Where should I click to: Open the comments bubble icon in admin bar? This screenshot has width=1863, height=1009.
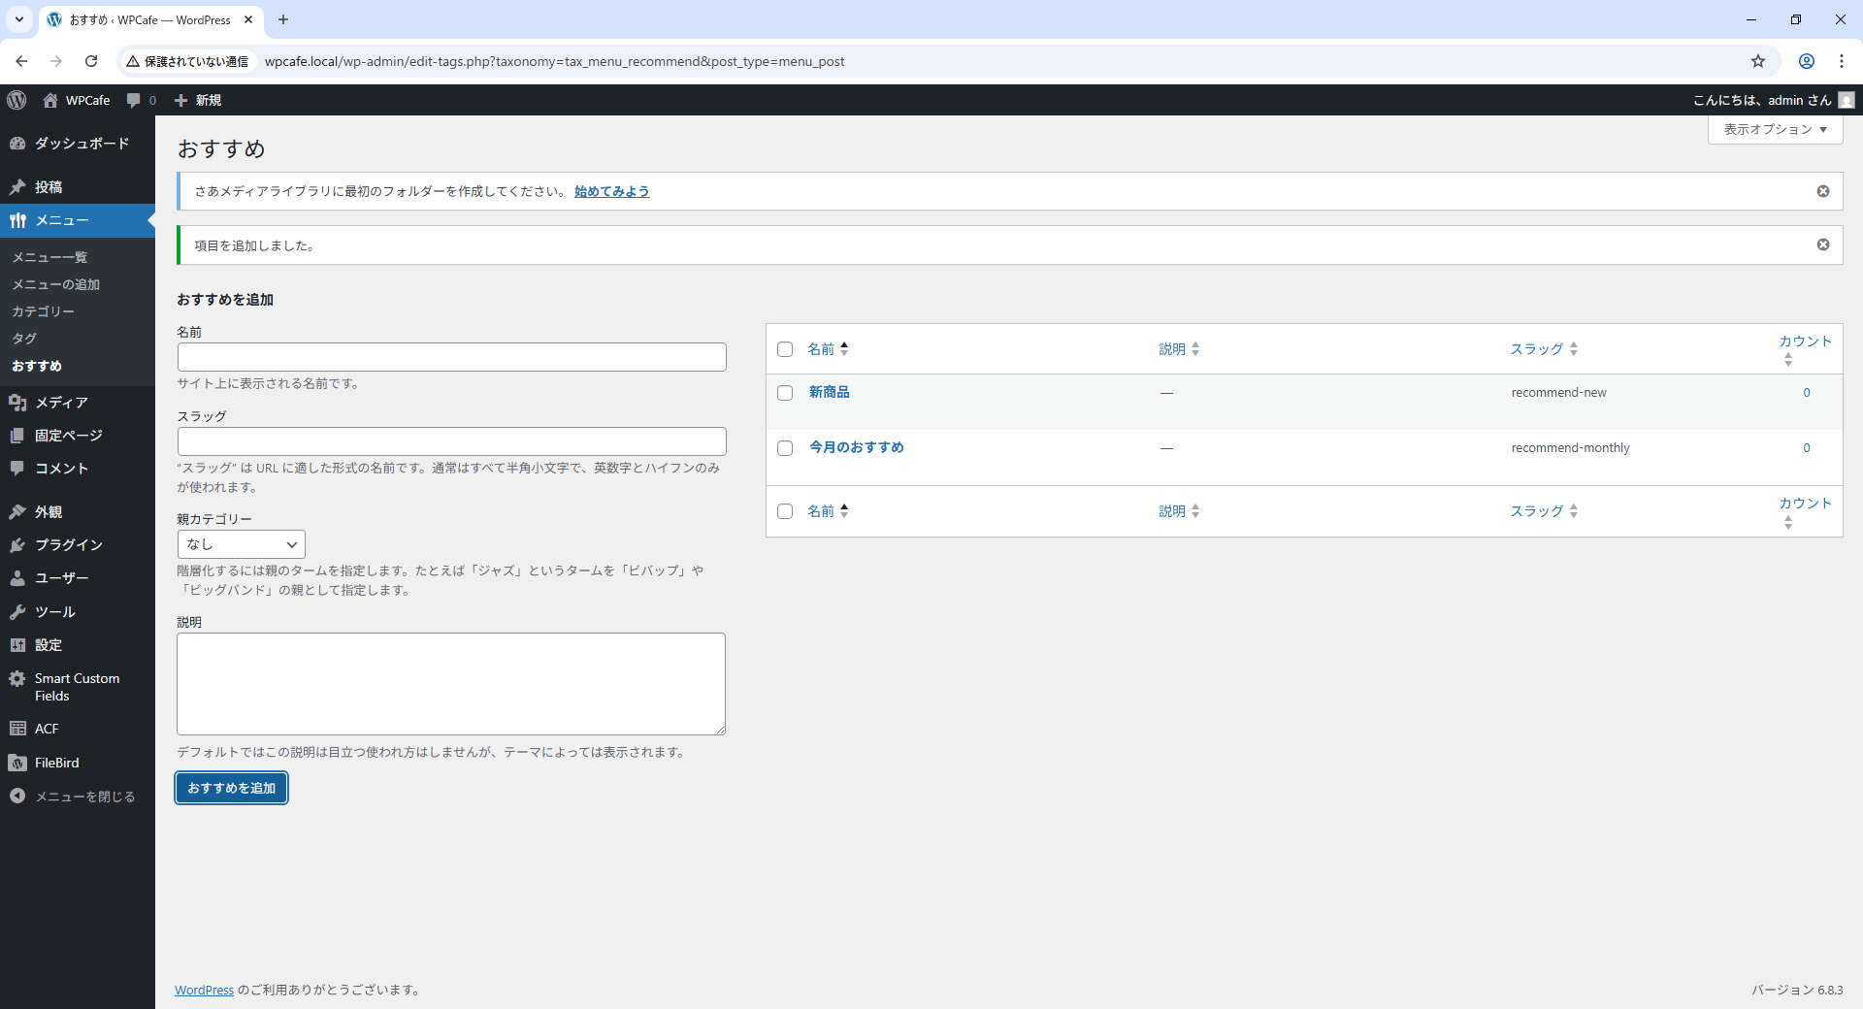[x=134, y=100]
